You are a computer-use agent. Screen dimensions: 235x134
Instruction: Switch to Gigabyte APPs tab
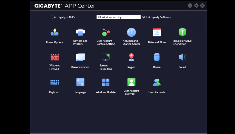coord(74,17)
